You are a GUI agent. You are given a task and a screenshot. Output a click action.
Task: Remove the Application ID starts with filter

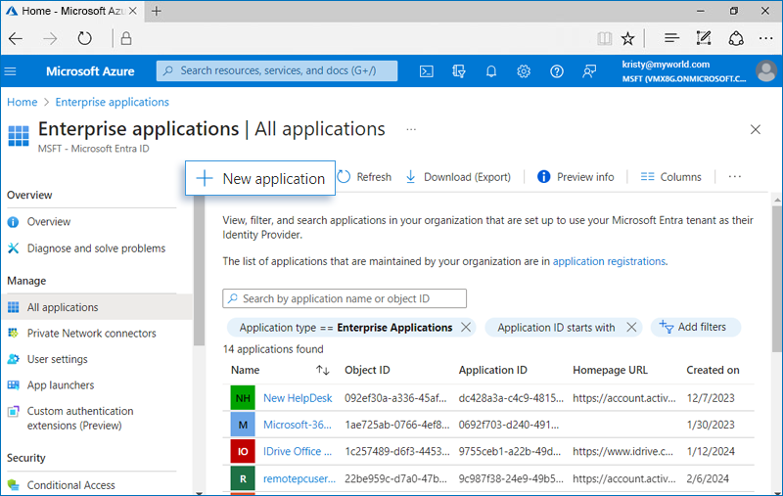631,328
